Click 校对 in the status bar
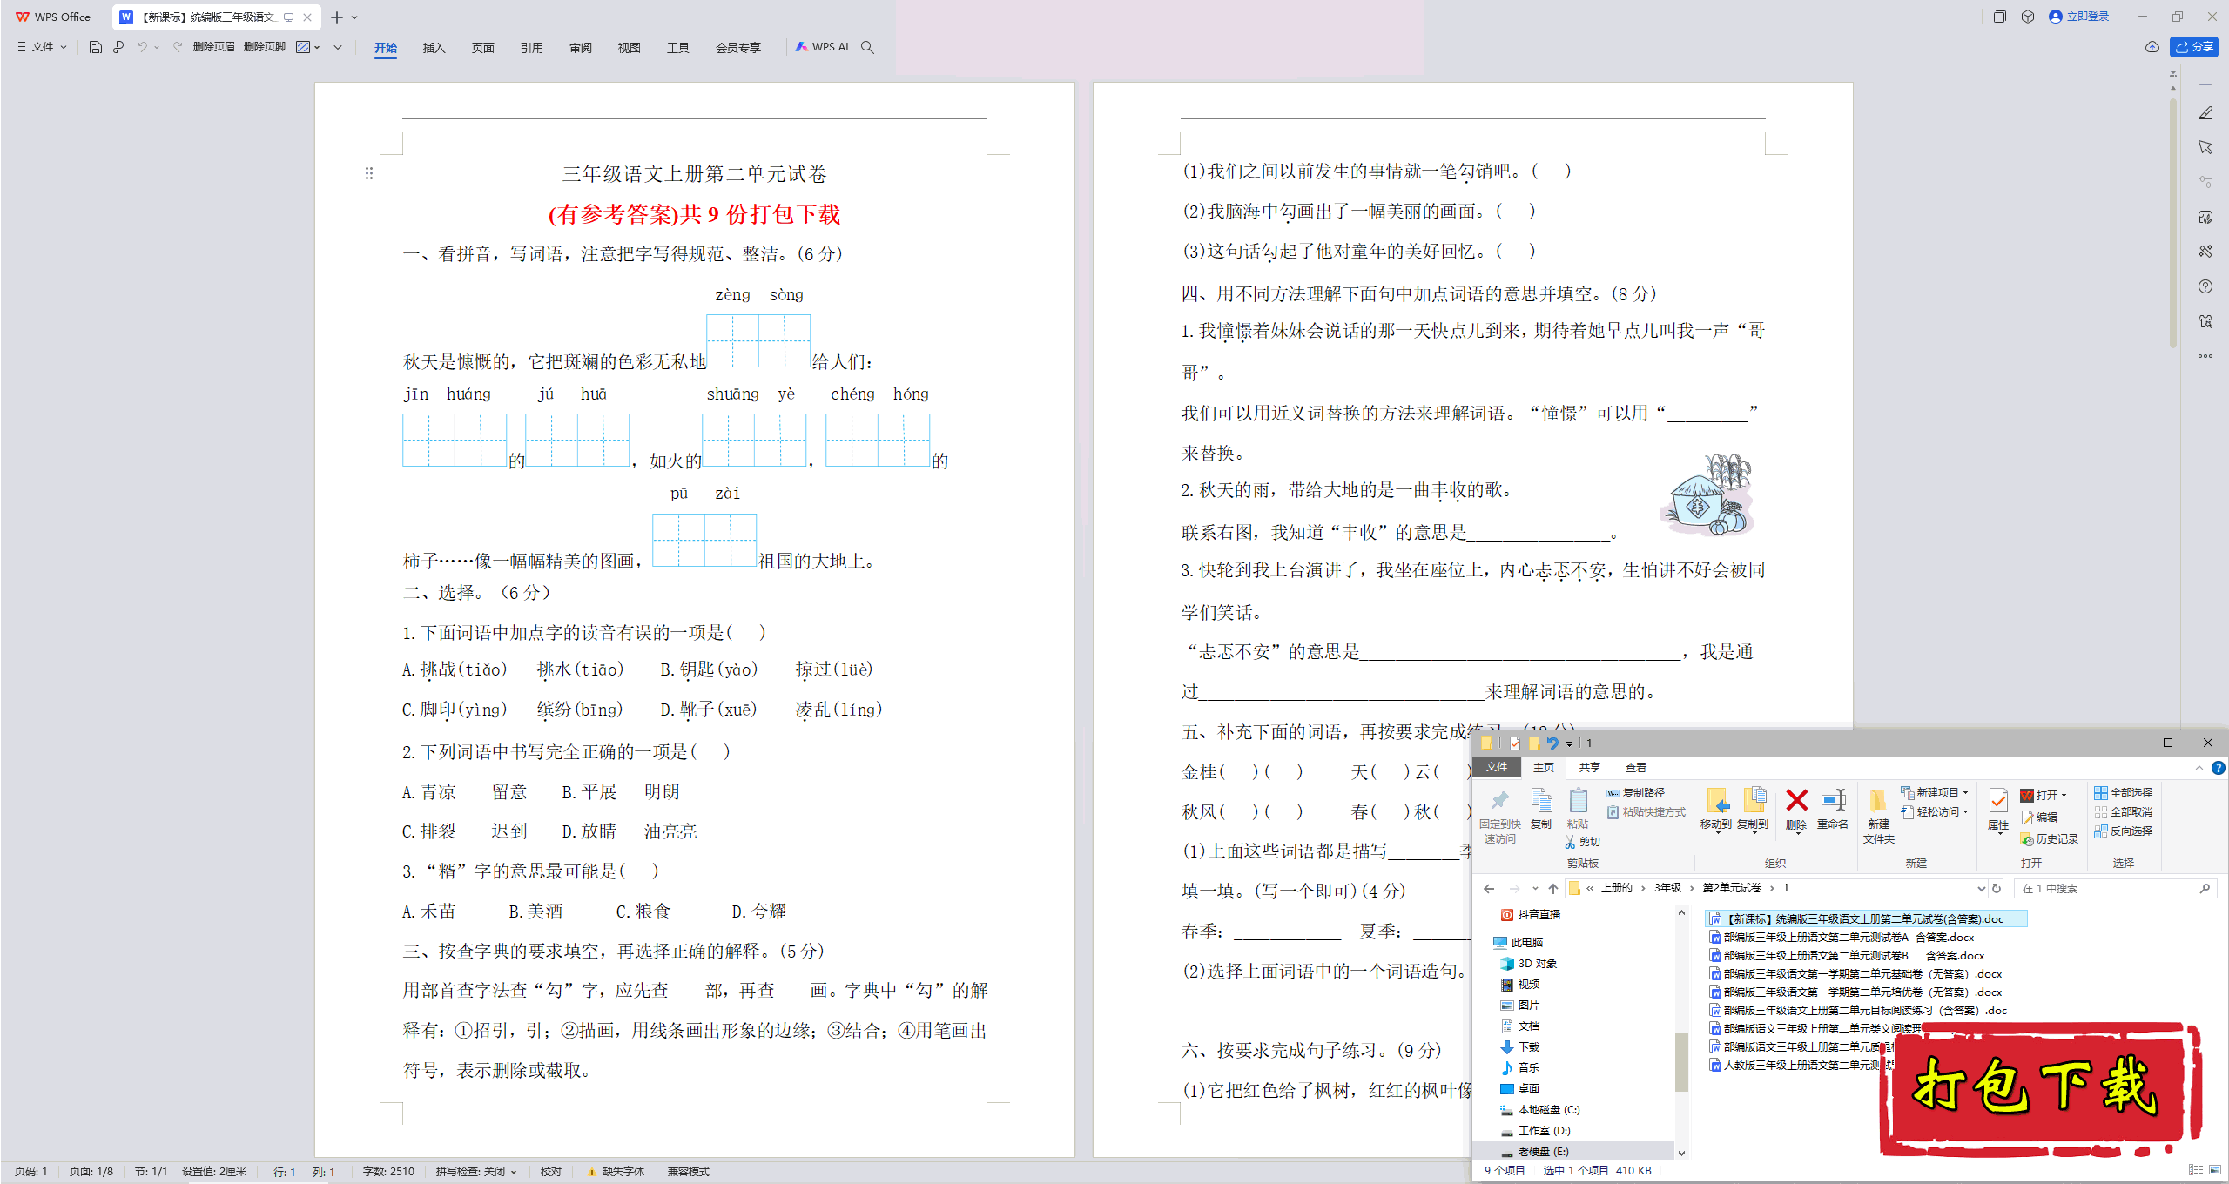Screen dimensions: 2229x1184 point(550,1172)
